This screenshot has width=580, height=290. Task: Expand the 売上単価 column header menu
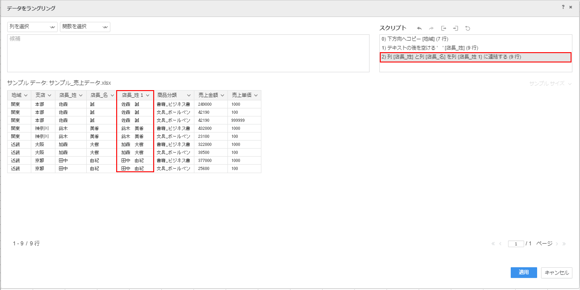coord(256,95)
